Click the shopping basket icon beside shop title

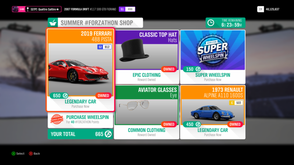click(53, 23)
